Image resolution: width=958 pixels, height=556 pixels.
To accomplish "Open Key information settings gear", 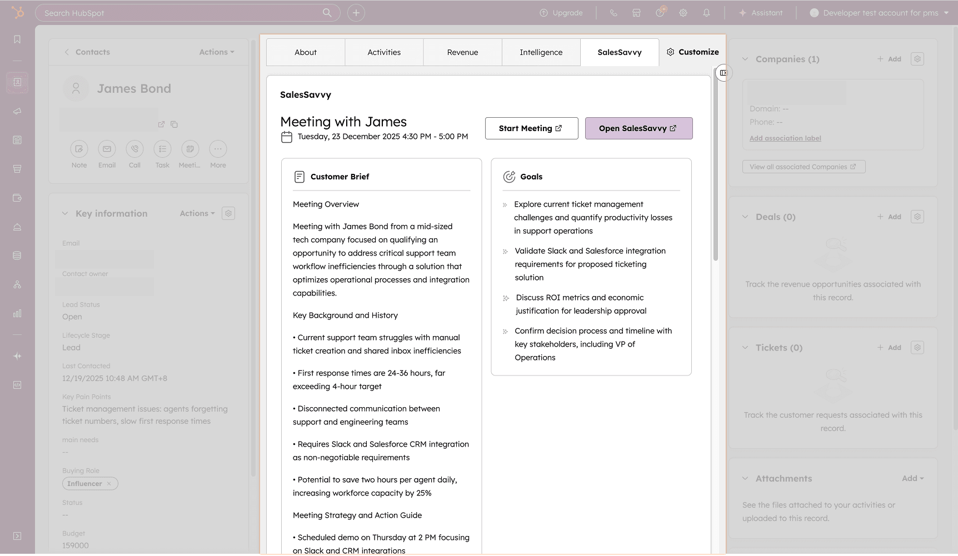I will point(228,213).
